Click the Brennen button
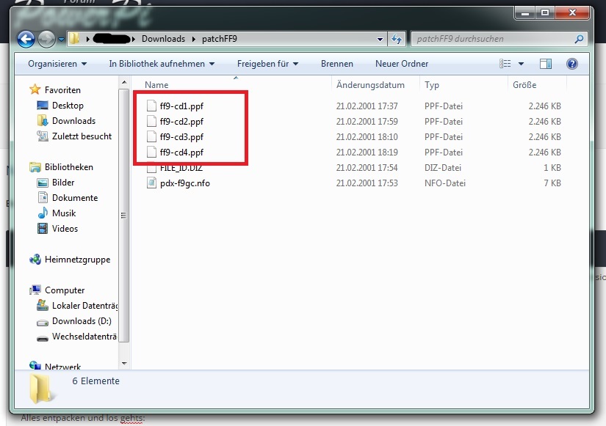Screen dimensions: 606x426 click(x=337, y=64)
